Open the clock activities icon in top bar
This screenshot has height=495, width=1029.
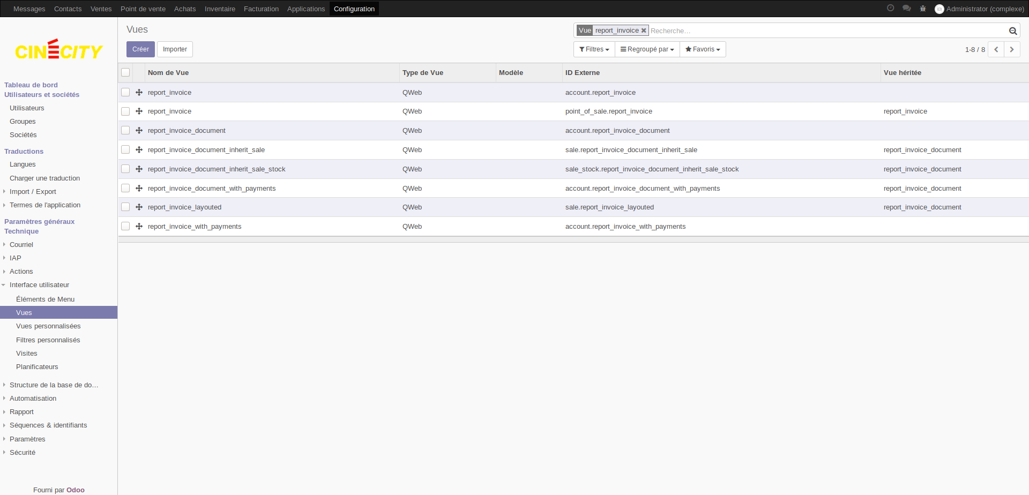(890, 8)
